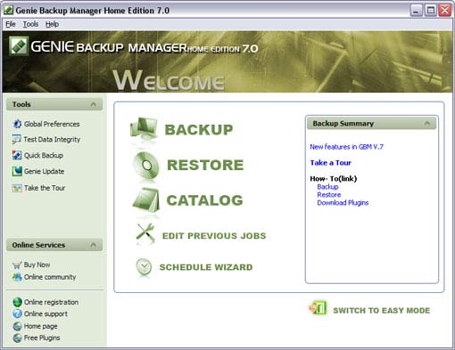The image size is (455, 350).
Task: Open the CATALOG view
Action: tap(205, 200)
